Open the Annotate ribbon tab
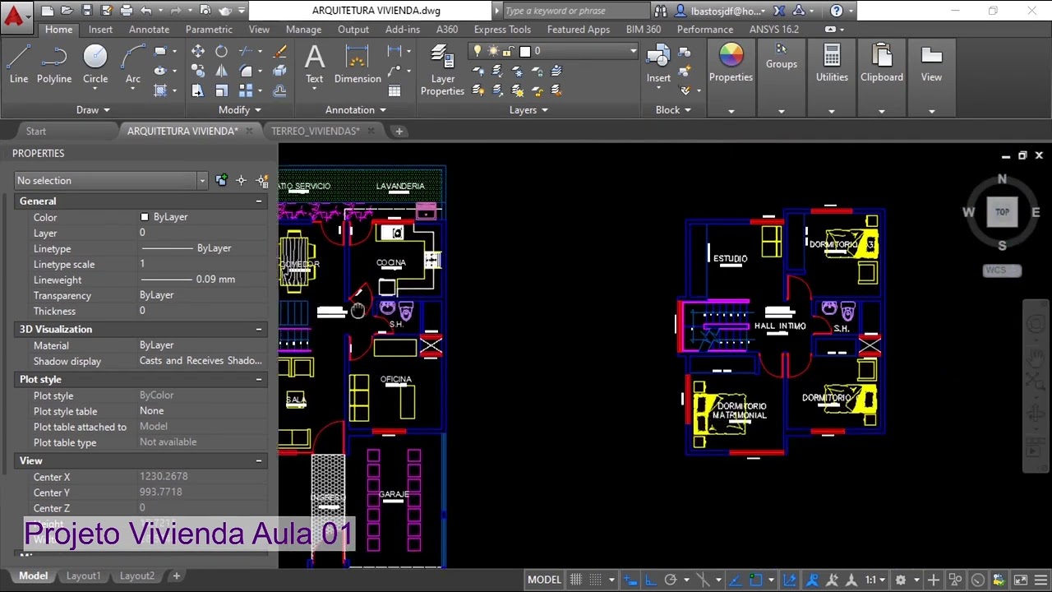Screen dimensions: 1052x592 pyautogui.click(x=149, y=30)
